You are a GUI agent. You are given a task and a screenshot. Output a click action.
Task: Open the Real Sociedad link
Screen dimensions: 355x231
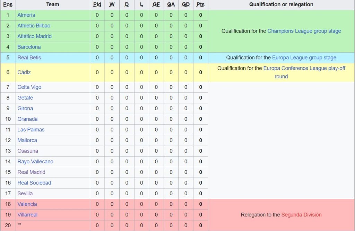(x=34, y=183)
